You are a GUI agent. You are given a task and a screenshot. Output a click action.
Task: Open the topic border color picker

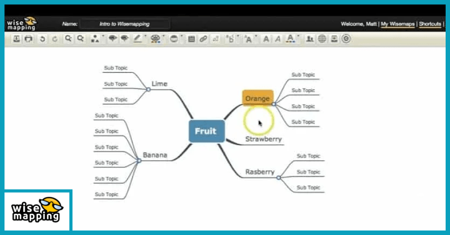(x=137, y=39)
